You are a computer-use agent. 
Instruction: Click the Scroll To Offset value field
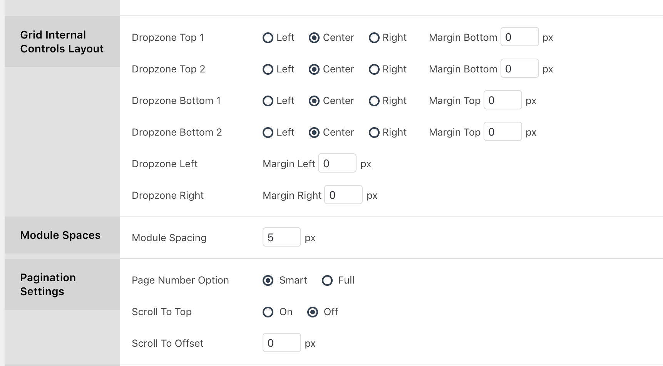281,342
